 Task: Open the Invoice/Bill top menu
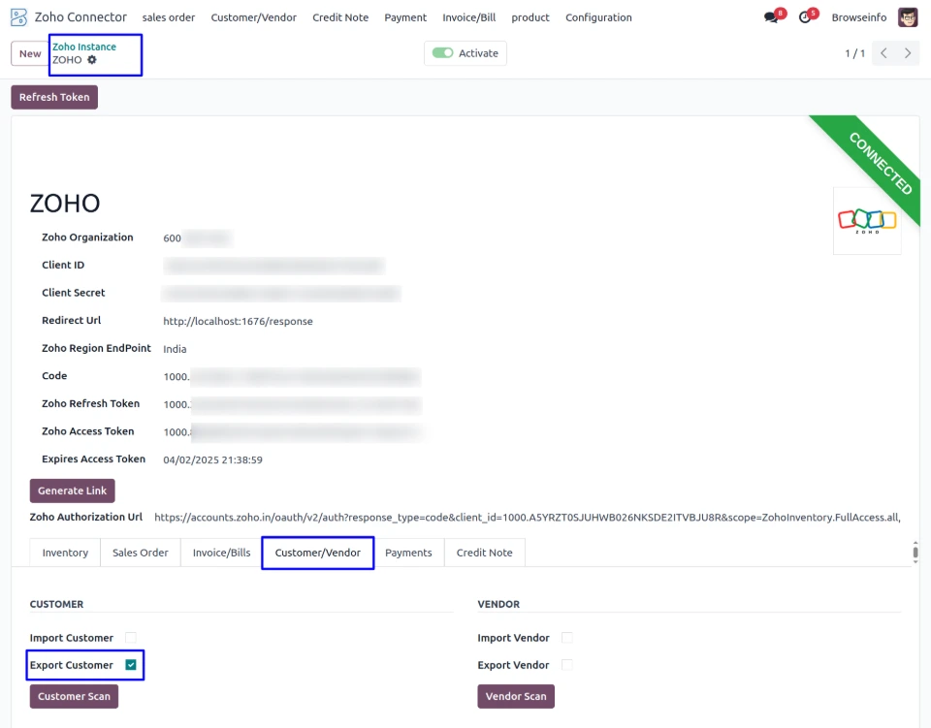pyautogui.click(x=468, y=17)
